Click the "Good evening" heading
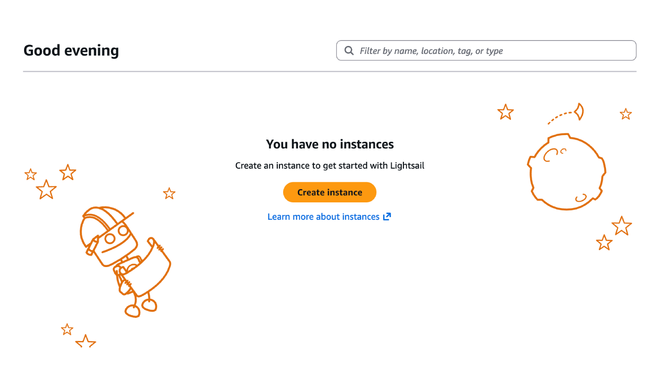 71,51
